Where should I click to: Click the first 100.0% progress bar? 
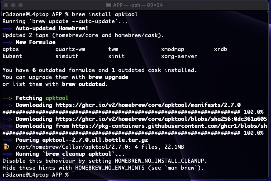pos(133,112)
